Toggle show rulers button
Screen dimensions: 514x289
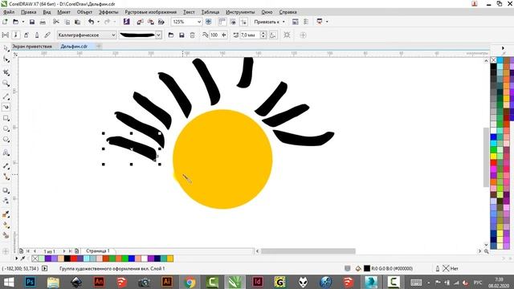click(222, 22)
